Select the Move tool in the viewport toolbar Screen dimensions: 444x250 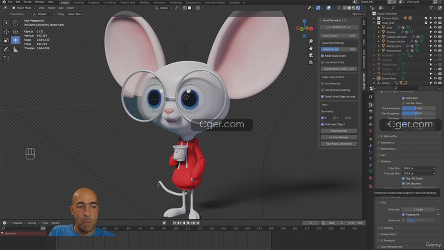point(6,32)
